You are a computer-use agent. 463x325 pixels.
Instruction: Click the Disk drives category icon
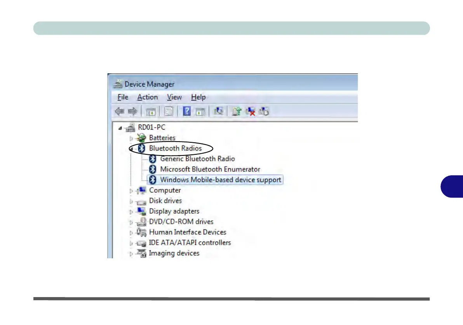[x=141, y=202]
